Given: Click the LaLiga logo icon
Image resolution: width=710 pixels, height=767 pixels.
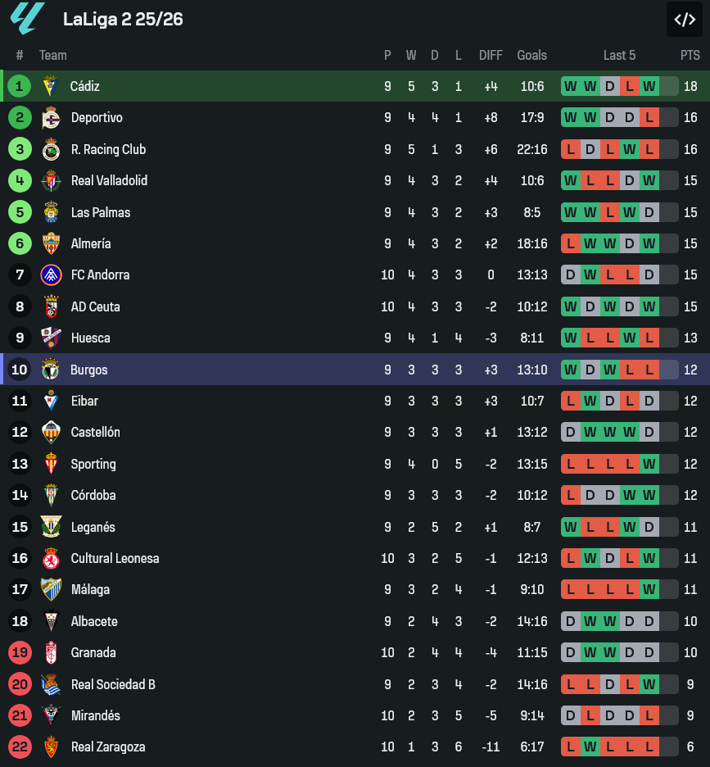Looking at the screenshot, I should pos(28,19).
